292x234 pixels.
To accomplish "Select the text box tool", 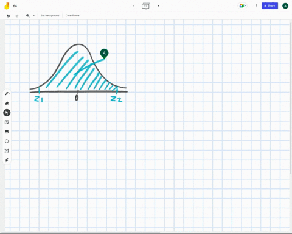I will pos(7,151).
